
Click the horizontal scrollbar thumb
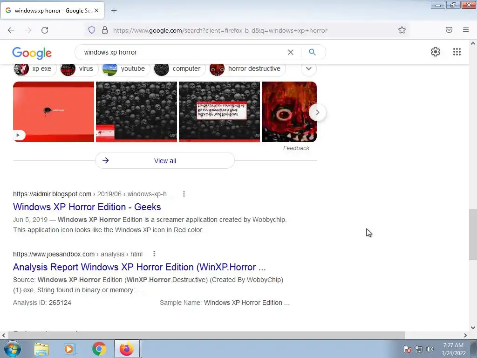[x=206, y=335]
